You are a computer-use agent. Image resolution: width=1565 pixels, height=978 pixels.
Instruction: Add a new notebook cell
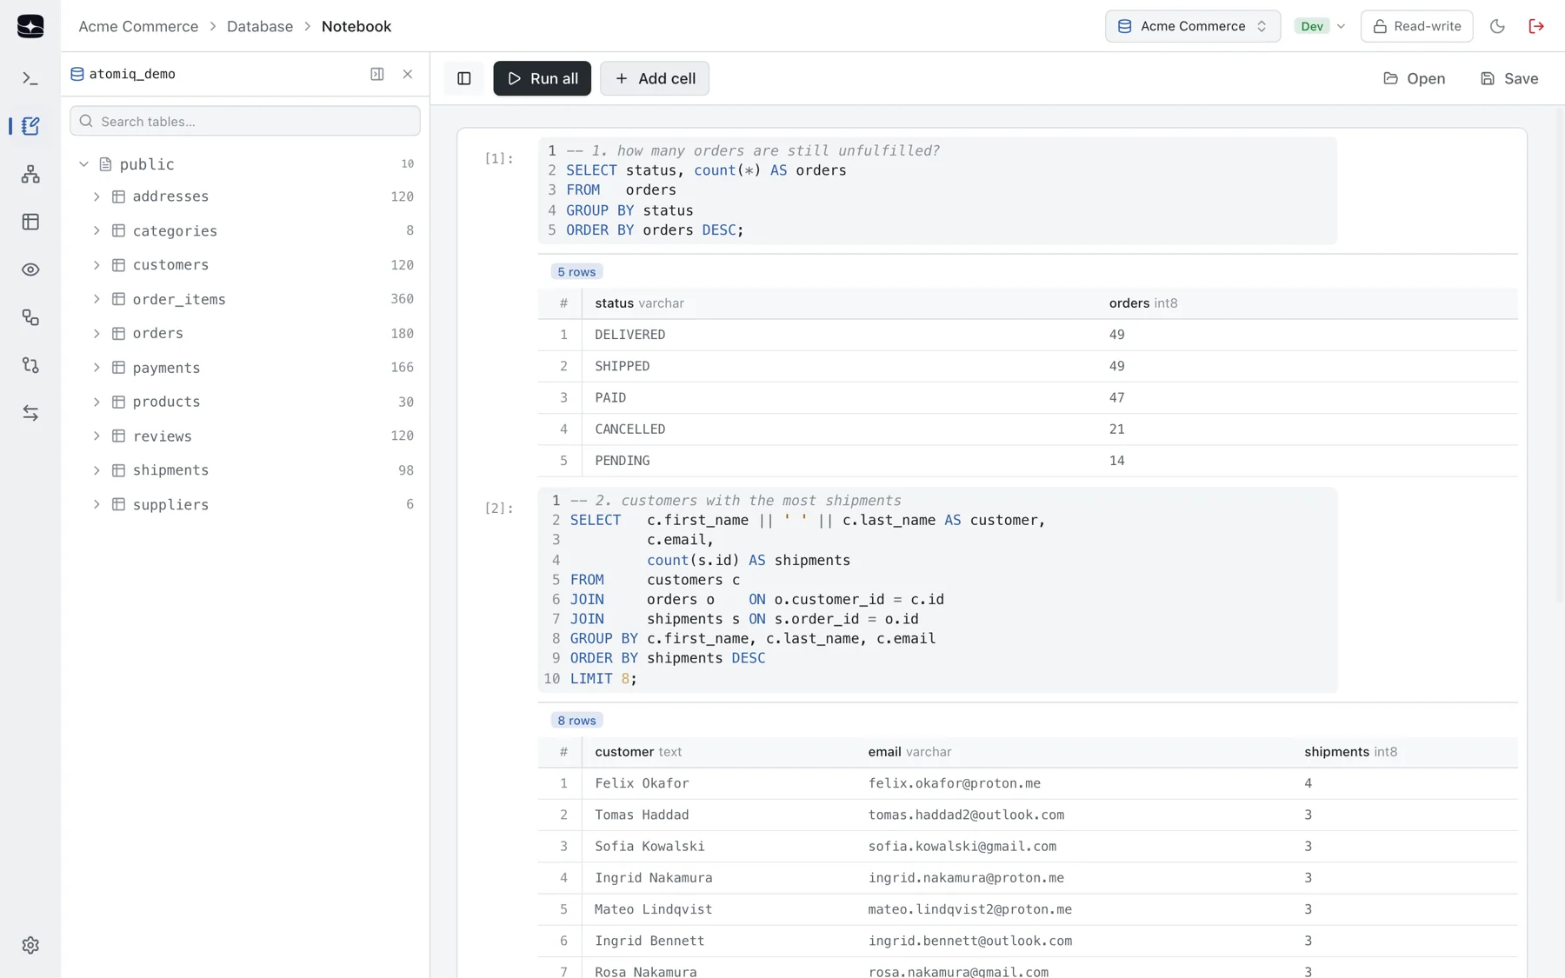click(655, 78)
